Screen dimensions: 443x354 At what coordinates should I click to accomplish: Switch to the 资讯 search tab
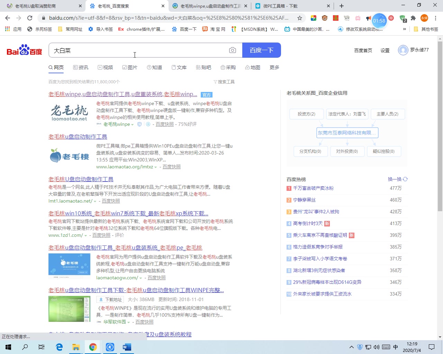[x=81, y=67]
